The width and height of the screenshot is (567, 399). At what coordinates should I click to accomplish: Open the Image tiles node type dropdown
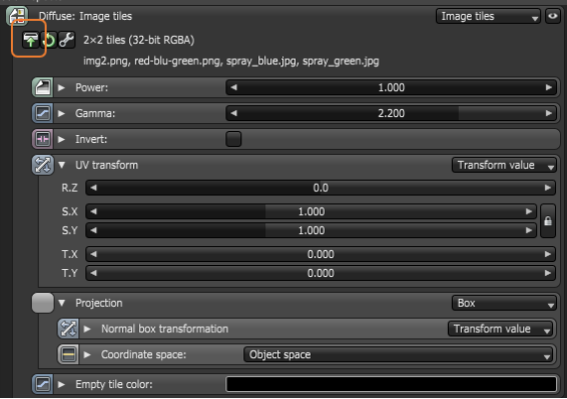point(489,16)
